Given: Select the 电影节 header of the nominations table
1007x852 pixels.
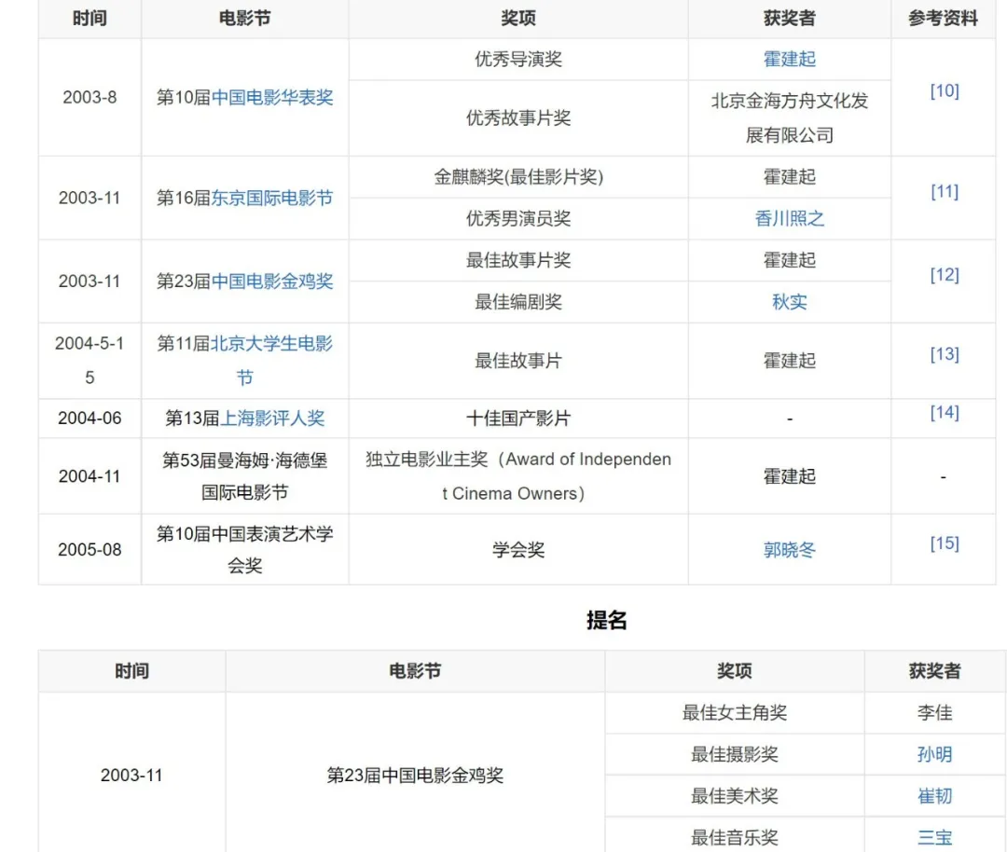Looking at the screenshot, I should pos(415,671).
